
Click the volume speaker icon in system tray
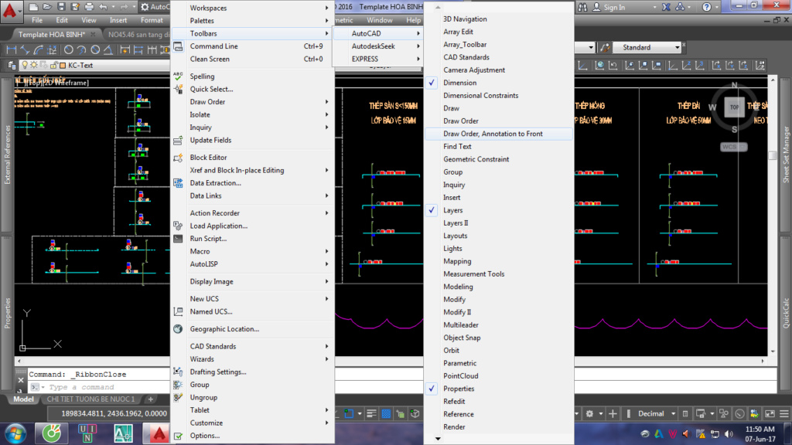pos(729,433)
